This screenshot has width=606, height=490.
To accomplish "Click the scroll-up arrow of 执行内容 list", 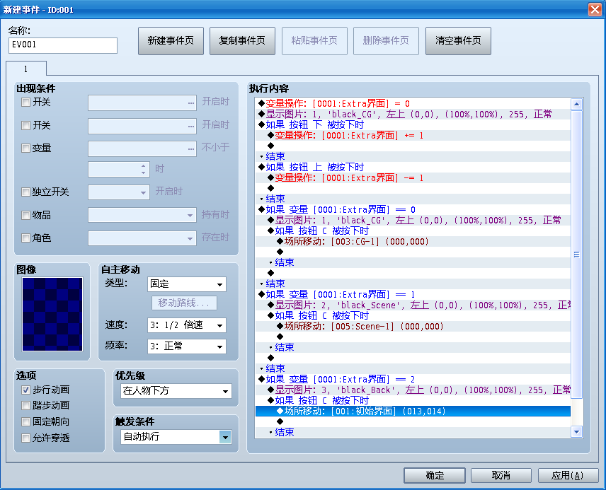I will pyautogui.click(x=576, y=104).
